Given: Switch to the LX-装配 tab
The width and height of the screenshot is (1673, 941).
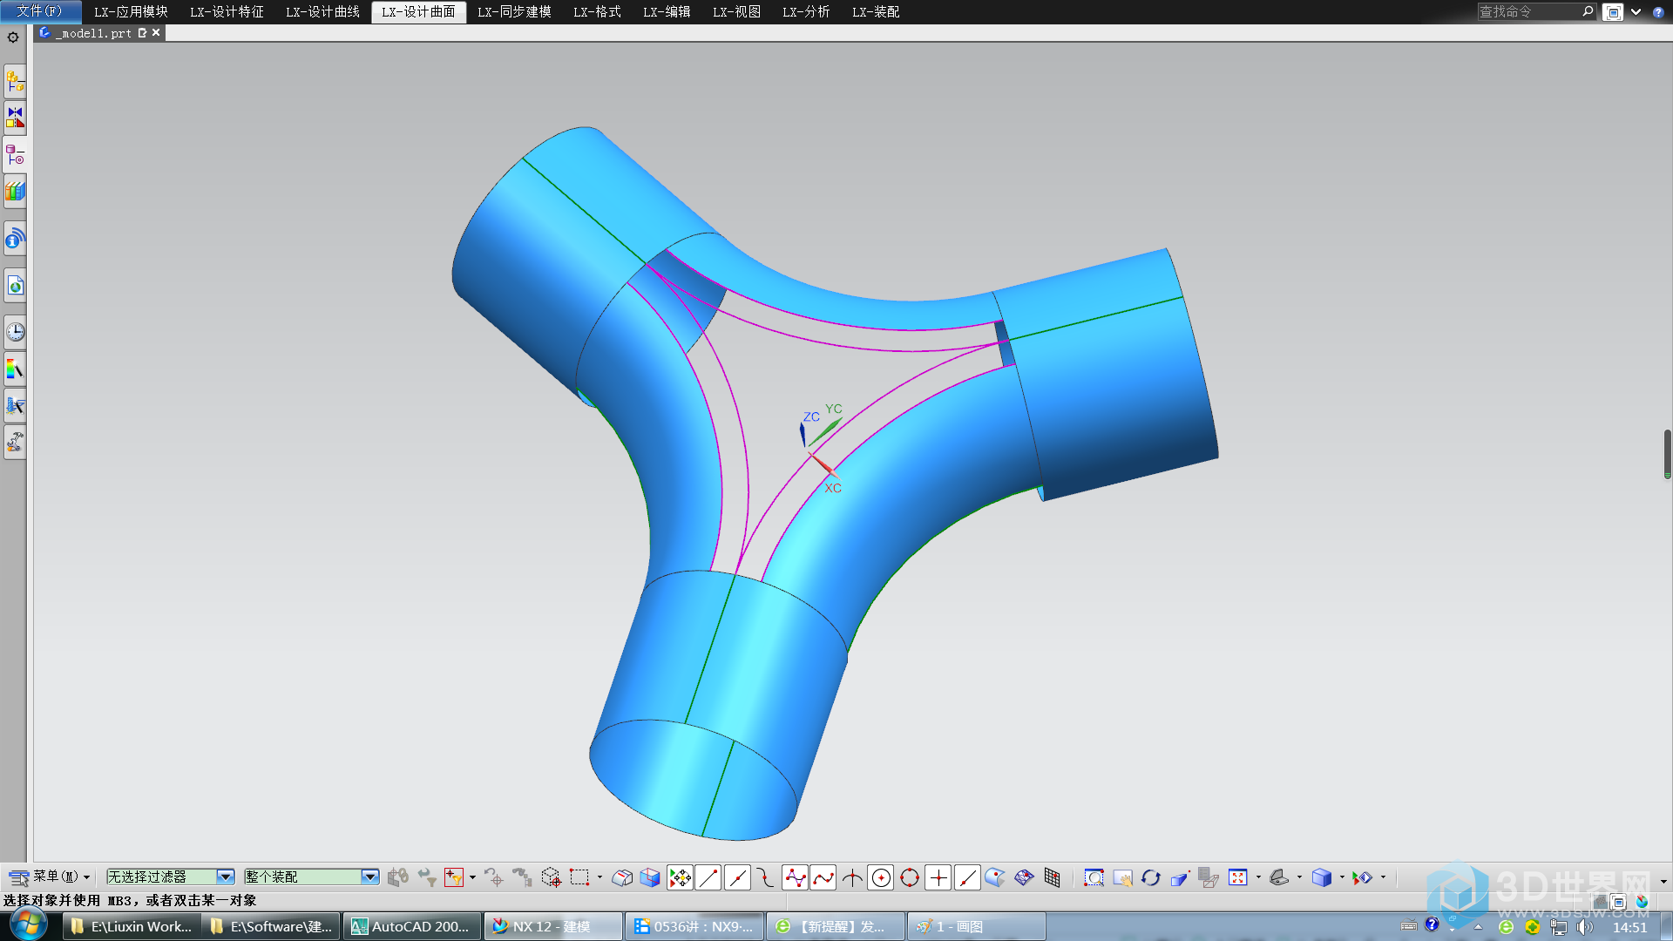Looking at the screenshot, I should pos(876,11).
